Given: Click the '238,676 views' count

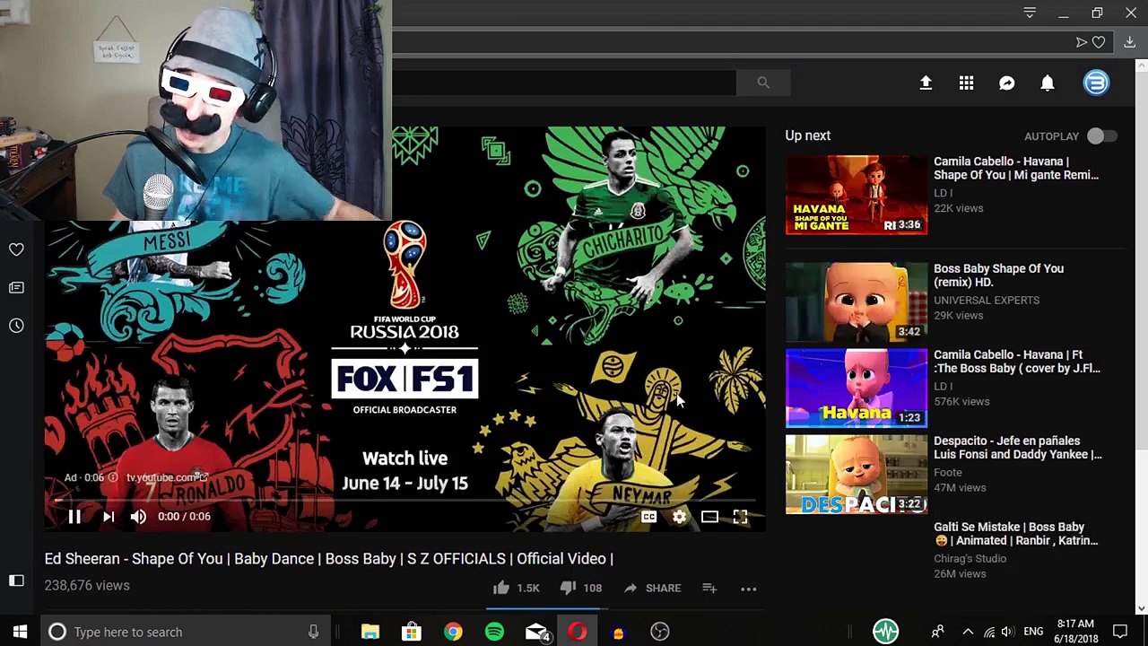Looking at the screenshot, I should (87, 585).
